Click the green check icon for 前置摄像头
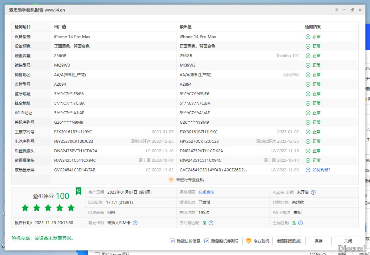This screenshot has width=370, height=255. coord(308,160)
